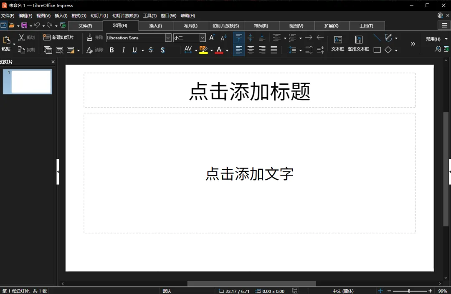
Task: Toggle Center horizontal text alignment
Action: pos(251,50)
